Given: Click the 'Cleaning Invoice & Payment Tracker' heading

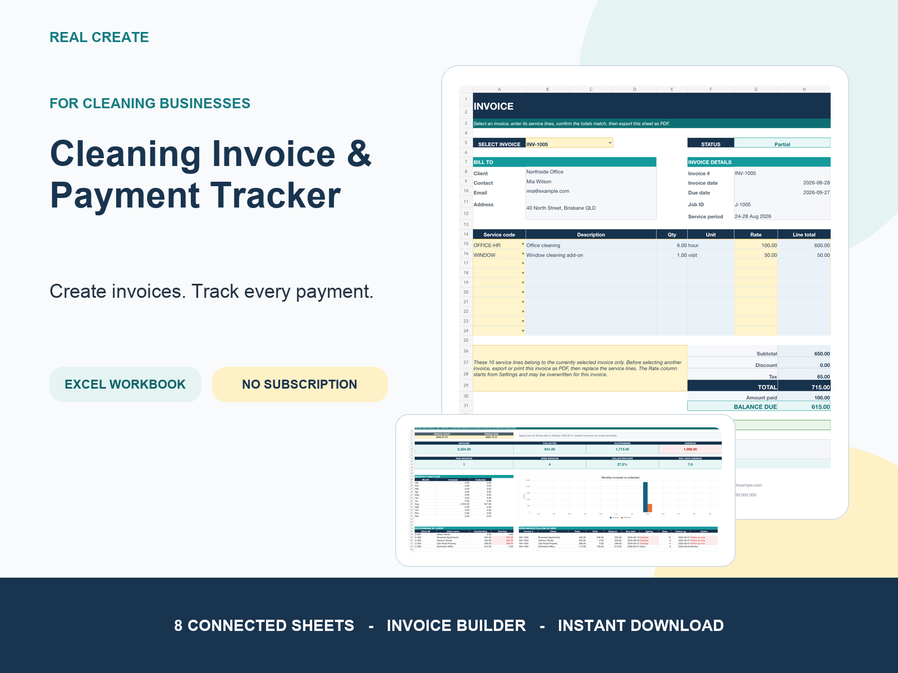Looking at the screenshot, I should pos(211,174).
